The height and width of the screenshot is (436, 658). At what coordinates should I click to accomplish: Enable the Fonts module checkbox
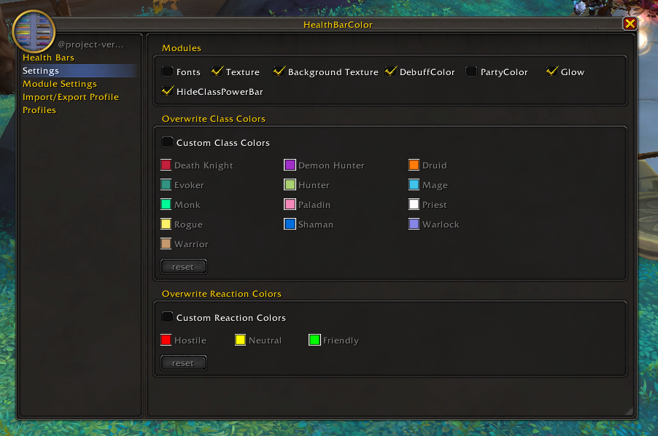click(x=168, y=71)
